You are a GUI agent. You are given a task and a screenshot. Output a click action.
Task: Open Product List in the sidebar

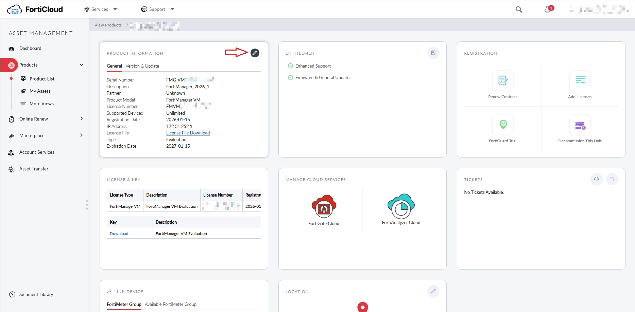click(x=42, y=79)
